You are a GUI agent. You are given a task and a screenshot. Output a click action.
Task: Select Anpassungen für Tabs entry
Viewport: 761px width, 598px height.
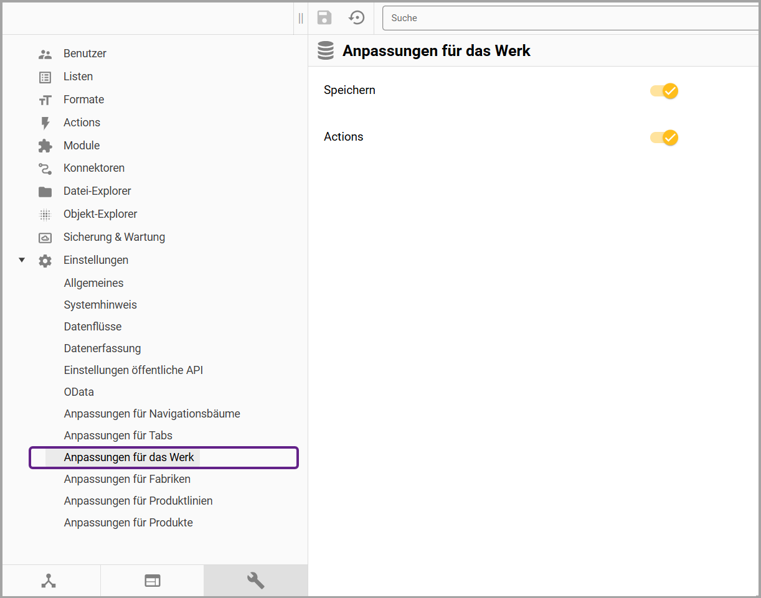pos(118,436)
